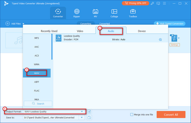Click the output format snapshot settings icon

[89, 112]
